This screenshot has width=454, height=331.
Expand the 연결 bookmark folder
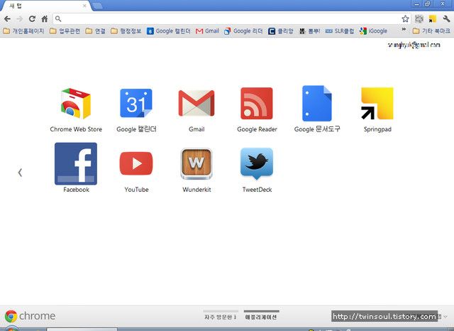click(96, 31)
